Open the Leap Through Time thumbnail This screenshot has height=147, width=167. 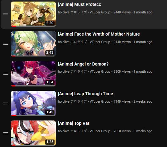pyautogui.click(x=33, y=103)
